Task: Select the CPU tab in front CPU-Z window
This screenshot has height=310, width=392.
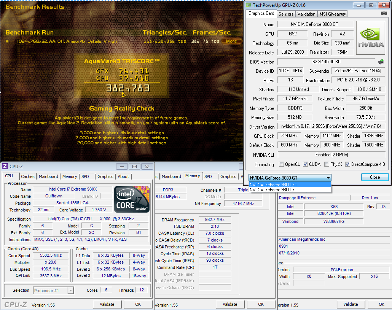Action: pos(9,176)
